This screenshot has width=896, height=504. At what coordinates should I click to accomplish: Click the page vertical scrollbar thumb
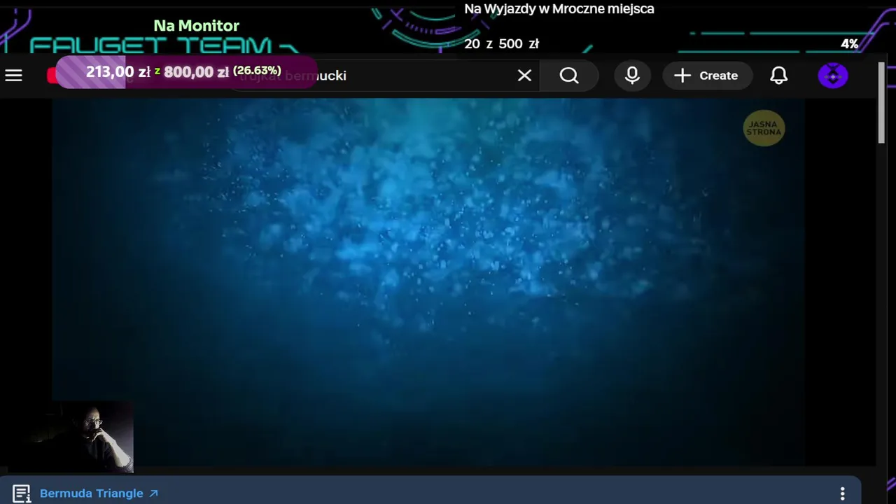(881, 103)
